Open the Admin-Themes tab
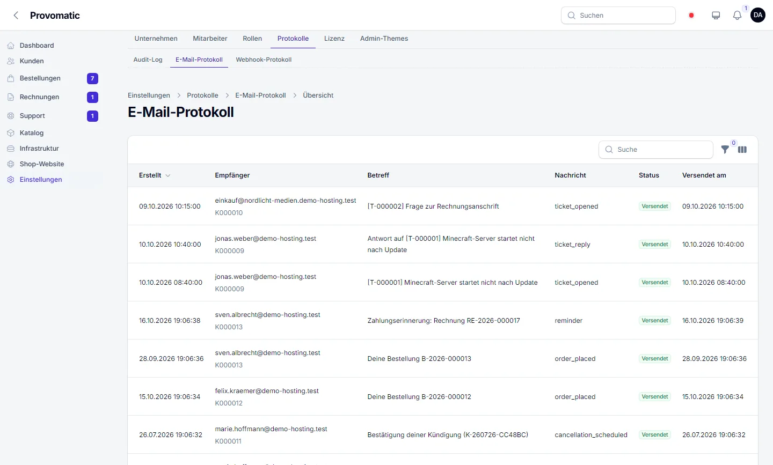Viewport: 773px width, 465px height. click(384, 39)
